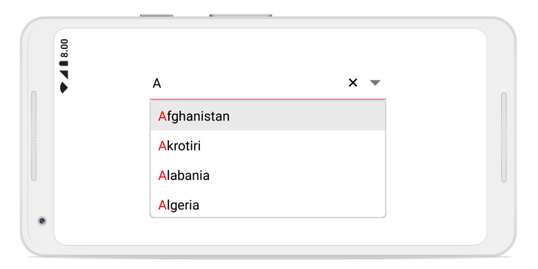Tap empty field space left of clear icon
This screenshot has width=538, height=269.
click(x=254, y=83)
